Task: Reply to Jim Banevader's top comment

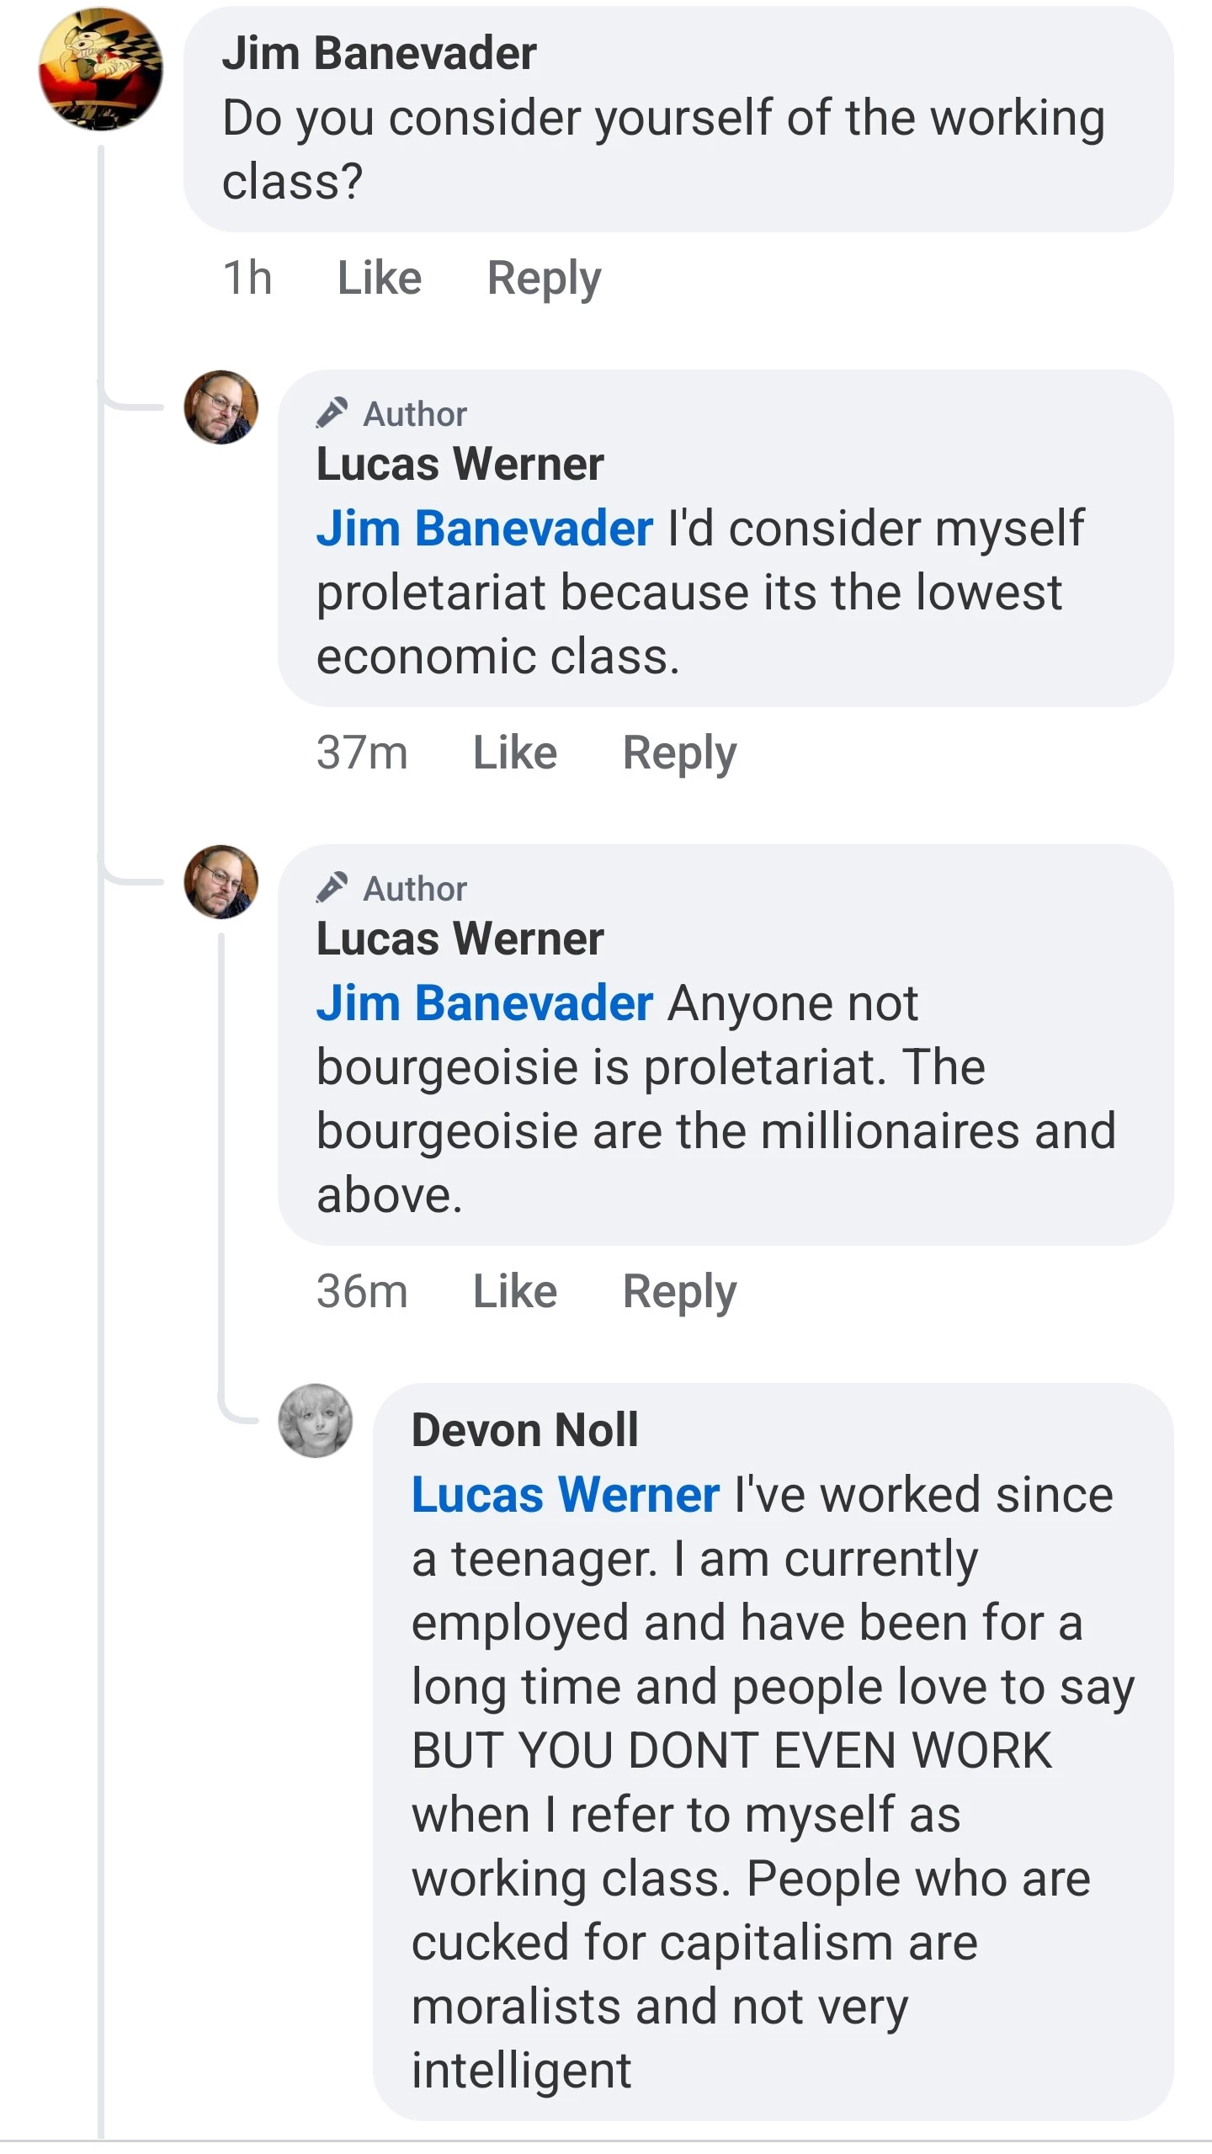Action: point(544,278)
